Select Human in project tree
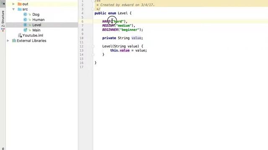Image resolution: width=268 pixels, height=150 pixels. 39,20
